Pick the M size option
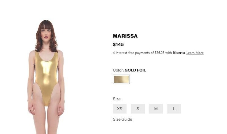The image size is (227, 134). (156, 109)
